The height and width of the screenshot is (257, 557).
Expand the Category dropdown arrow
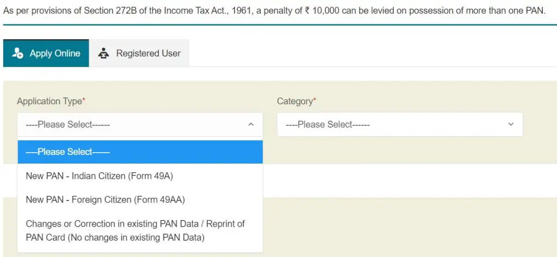511,124
